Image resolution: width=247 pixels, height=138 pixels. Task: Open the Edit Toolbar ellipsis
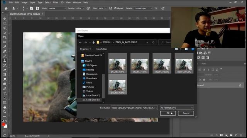(x=5, y=117)
